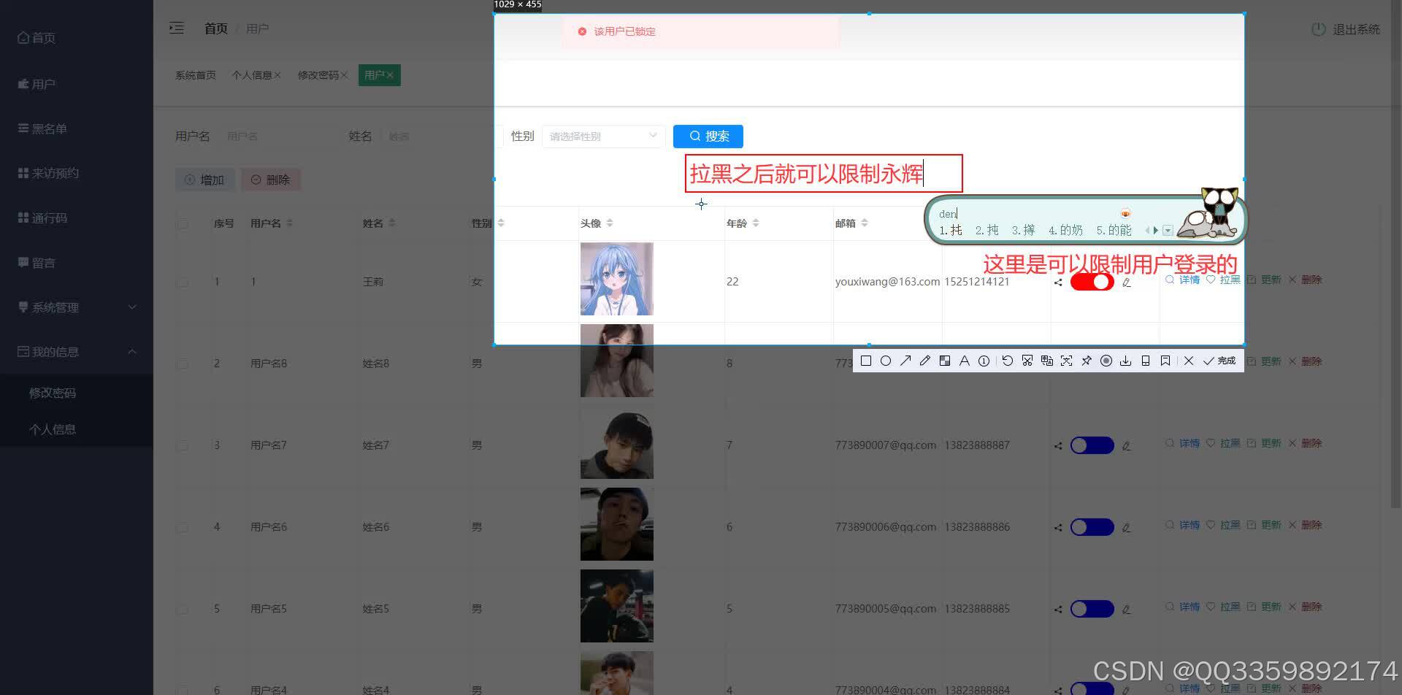1402x695 pixels.
Task: Undo the last annotation
Action: tap(1008, 361)
